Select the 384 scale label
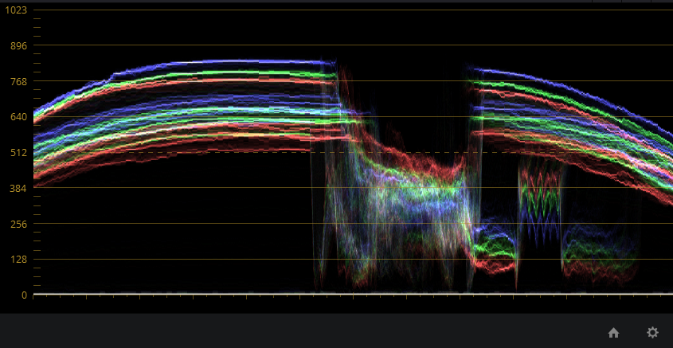673x348 pixels. click(18, 188)
